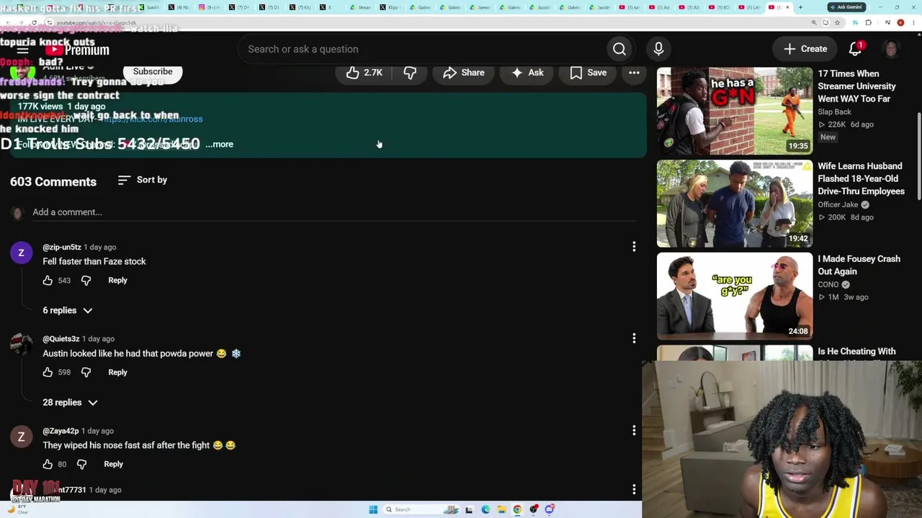922x518 pixels.
Task: Subscribe to the channel
Action: [153, 72]
